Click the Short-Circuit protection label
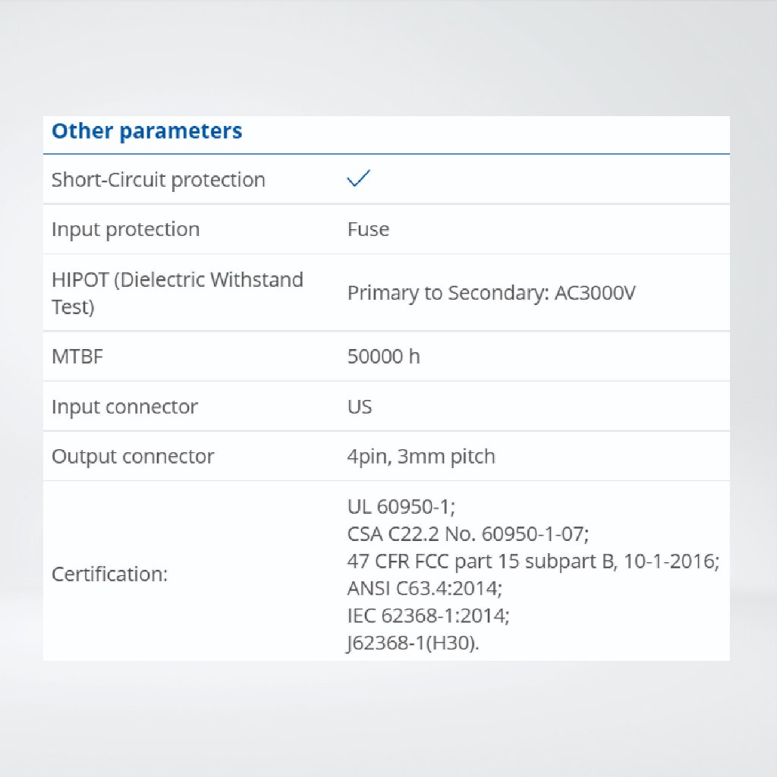Screen dimensions: 777x777 coord(159,180)
